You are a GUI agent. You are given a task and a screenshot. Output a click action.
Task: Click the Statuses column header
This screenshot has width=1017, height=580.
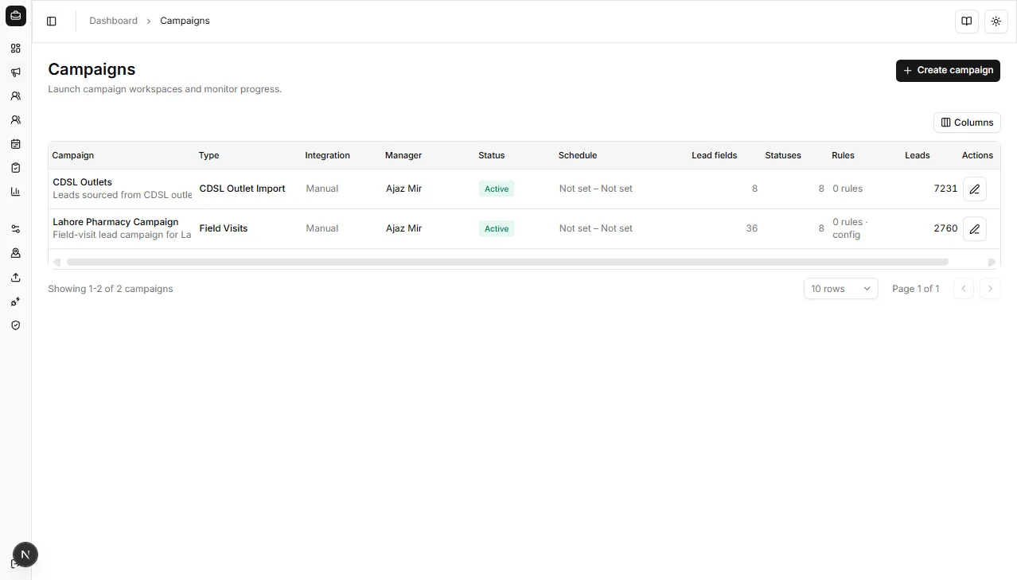click(783, 155)
